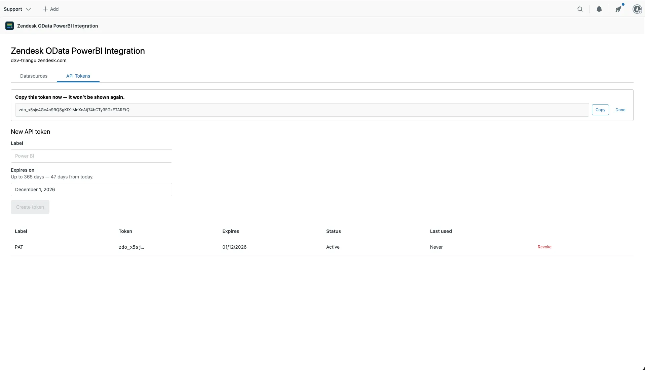645x370 pixels.
Task: Click the d3v-triangu.zendesk.com subdomain text
Action: (x=39, y=60)
